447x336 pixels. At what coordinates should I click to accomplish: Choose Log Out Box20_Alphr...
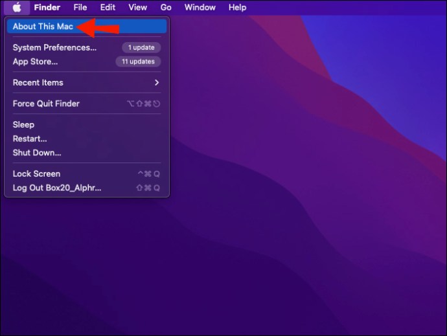pos(87,188)
